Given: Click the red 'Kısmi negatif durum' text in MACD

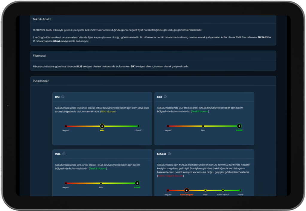Looking at the screenshot, I should 170,176.
